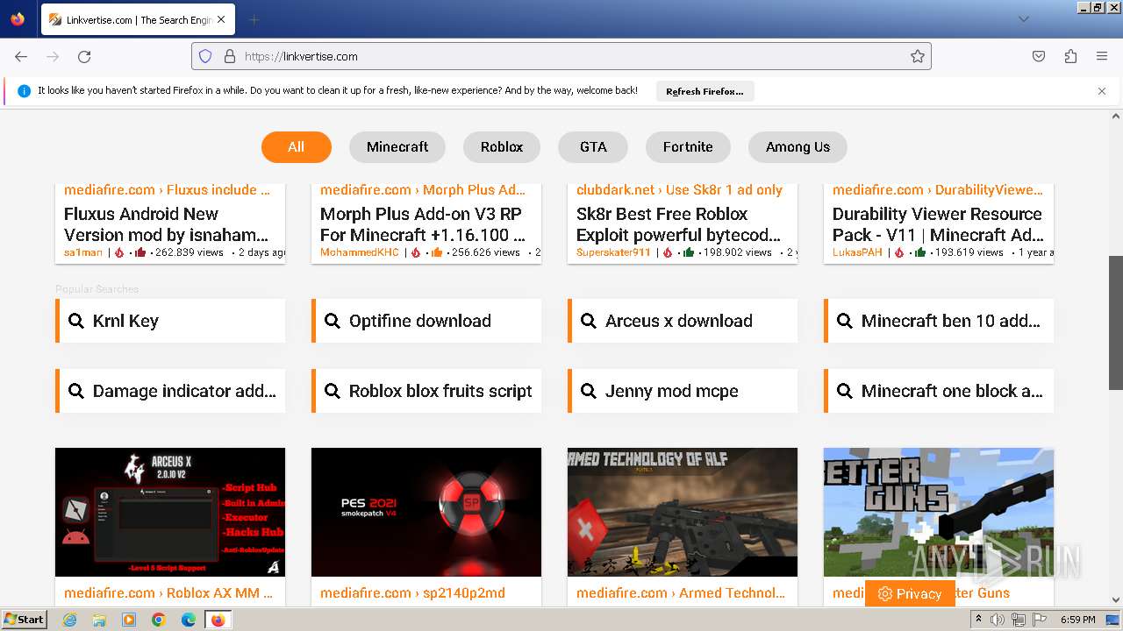Show hidden system tray icons
1123x631 pixels.
point(978,620)
